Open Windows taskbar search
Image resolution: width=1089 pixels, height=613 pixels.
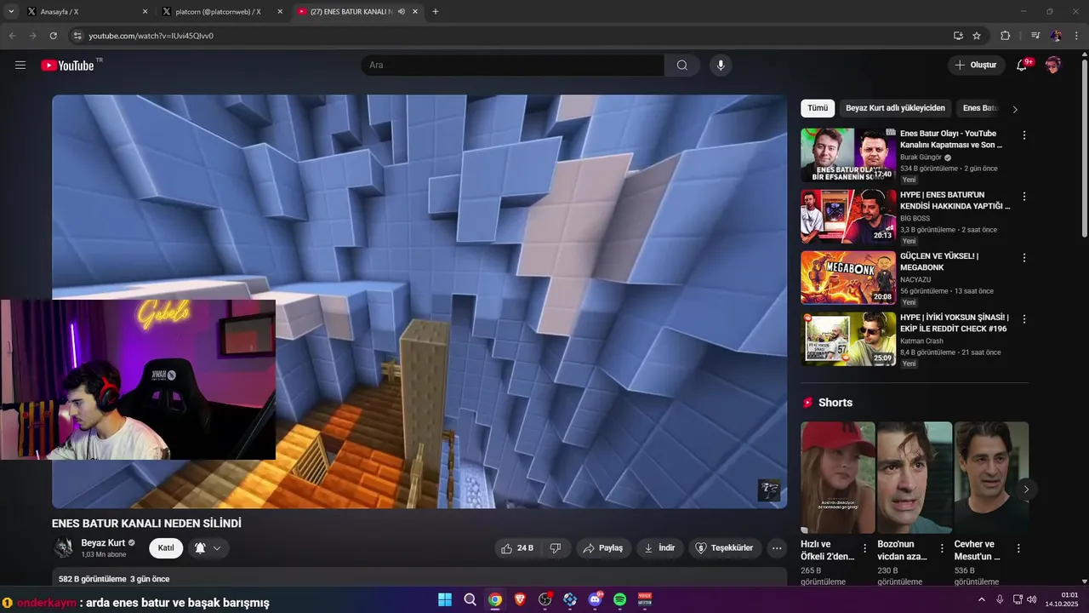470,600
